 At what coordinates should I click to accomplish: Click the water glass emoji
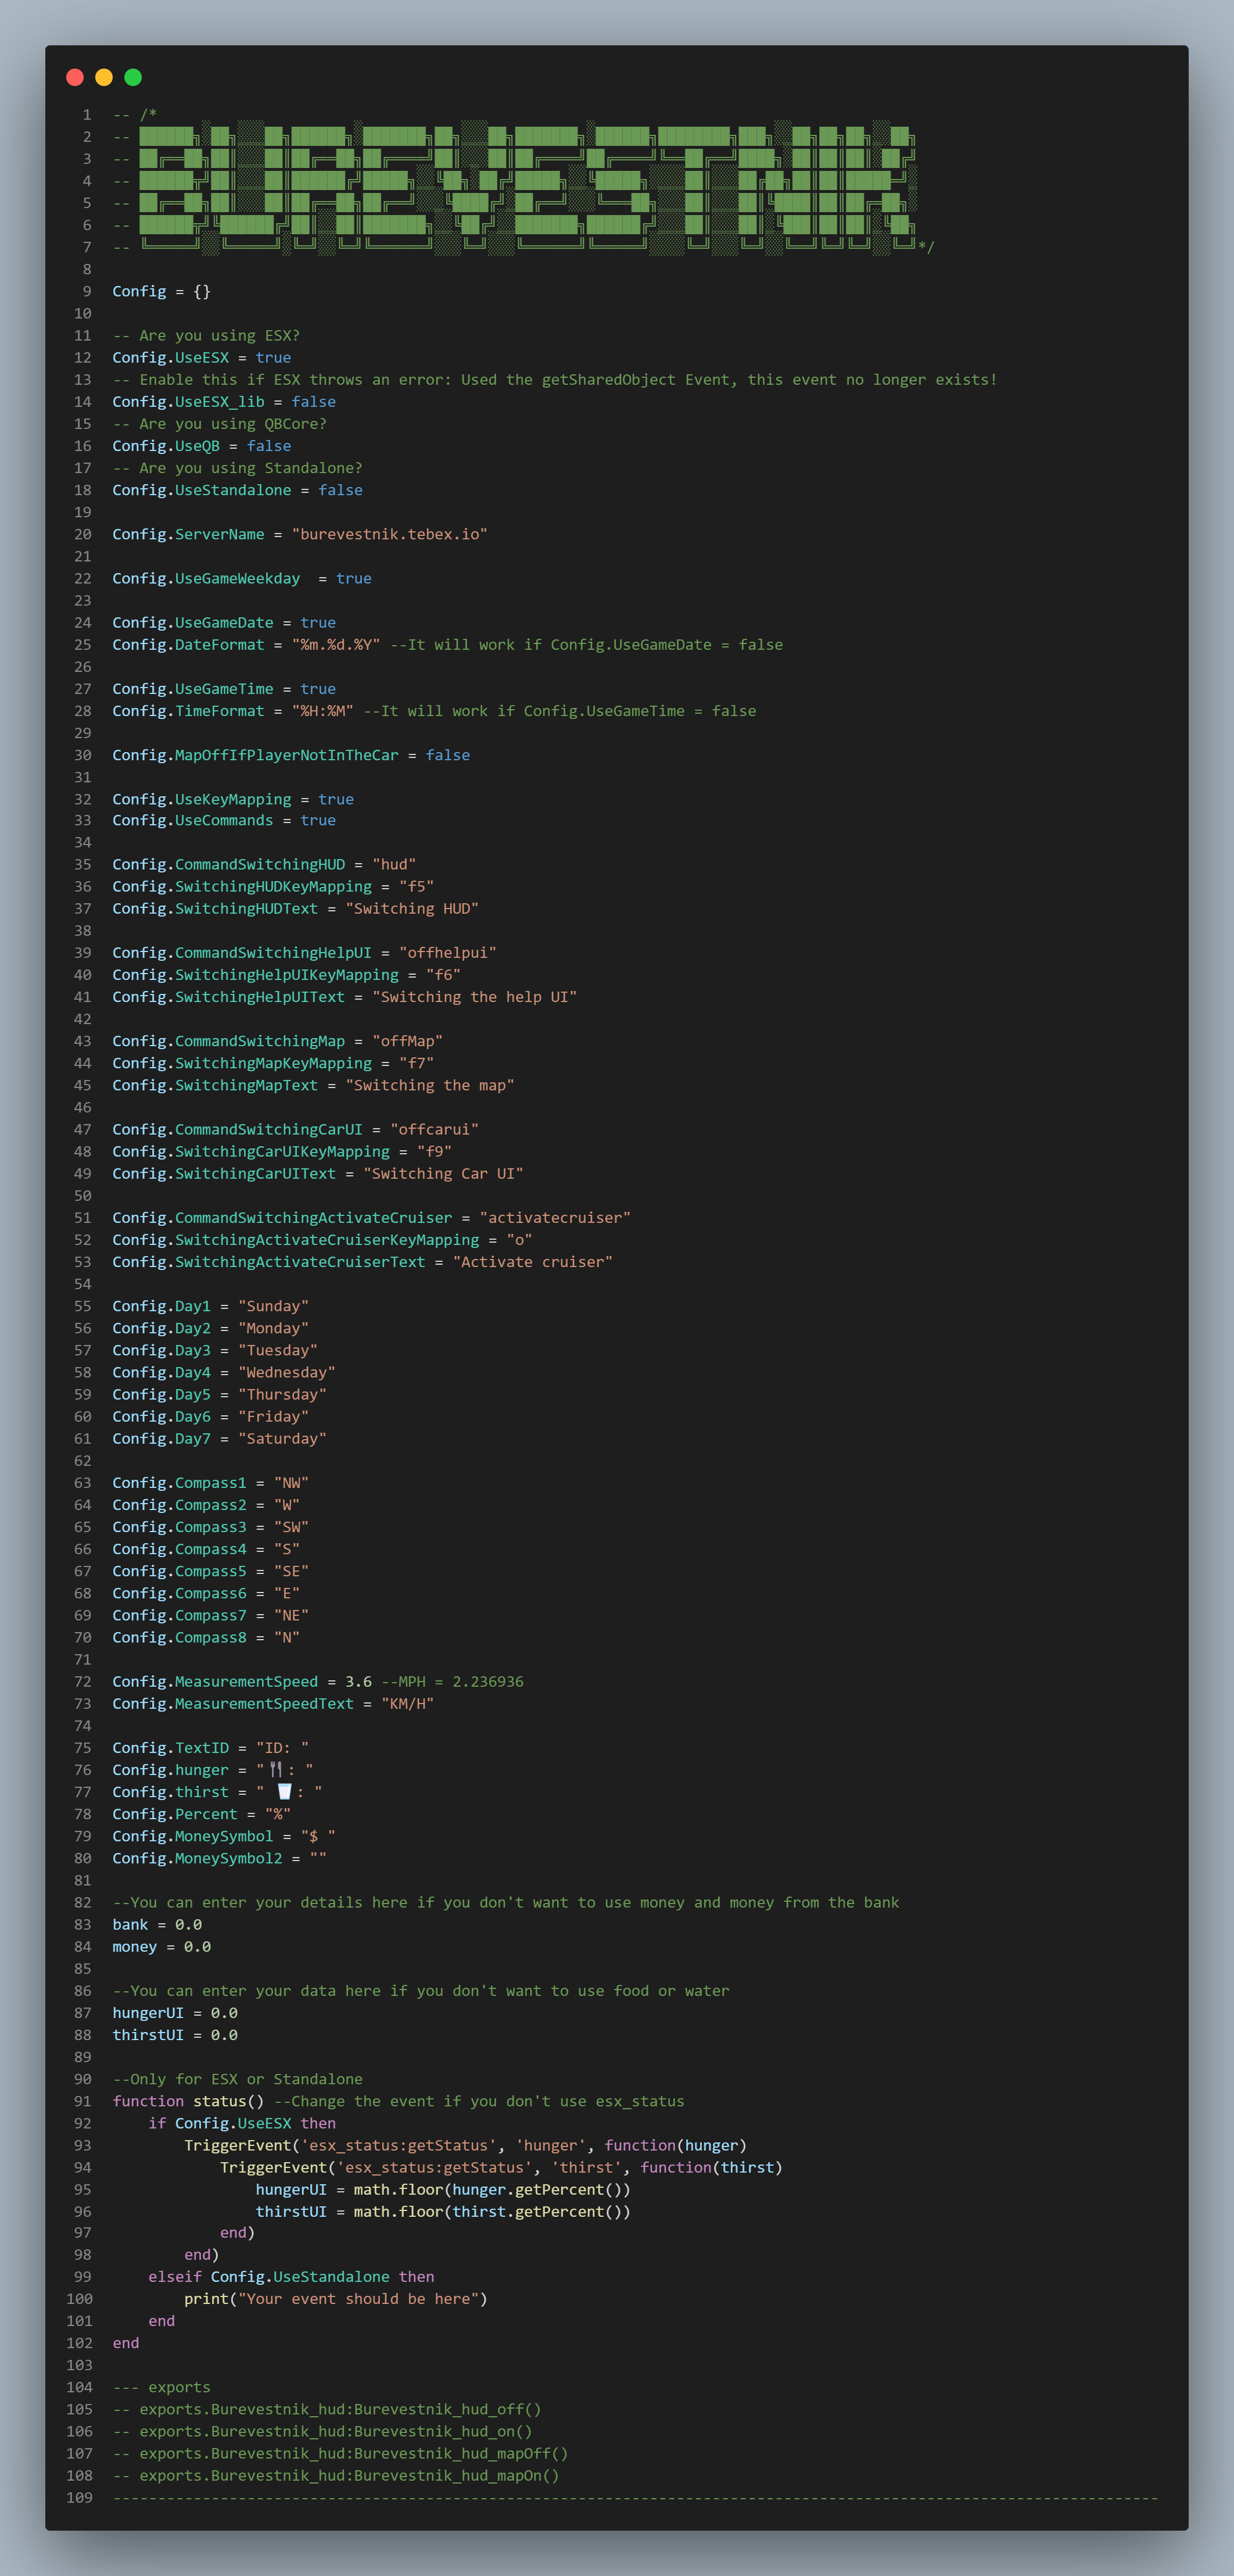click(x=285, y=1792)
